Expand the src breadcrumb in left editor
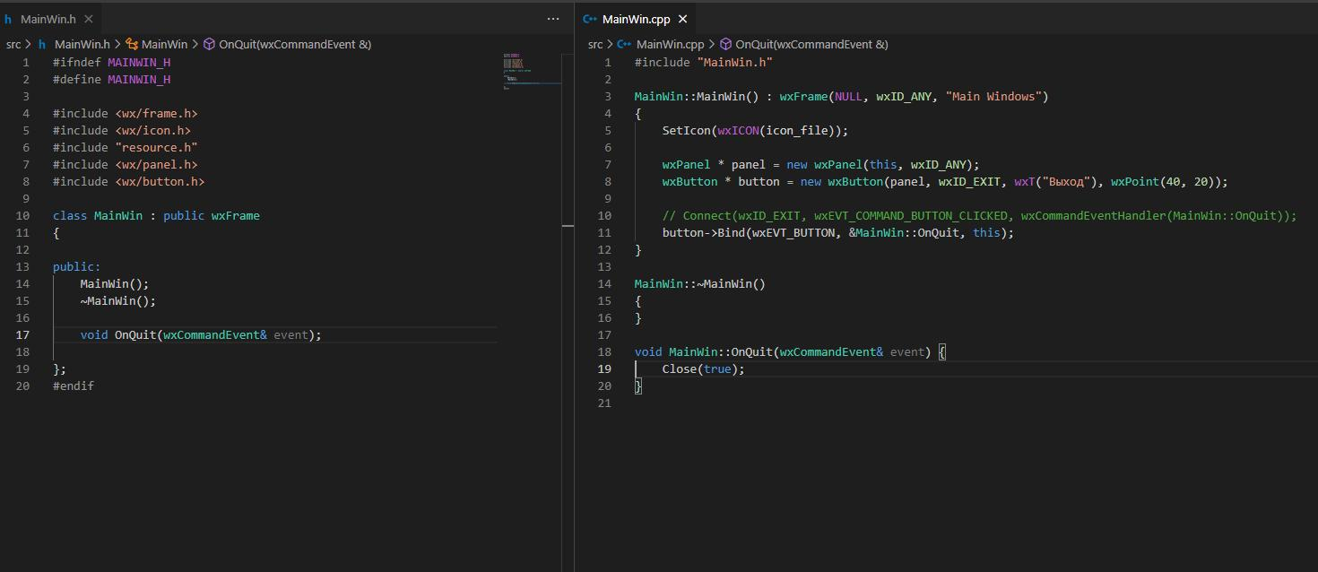The width and height of the screenshot is (1318, 572). (x=13, y=44)
